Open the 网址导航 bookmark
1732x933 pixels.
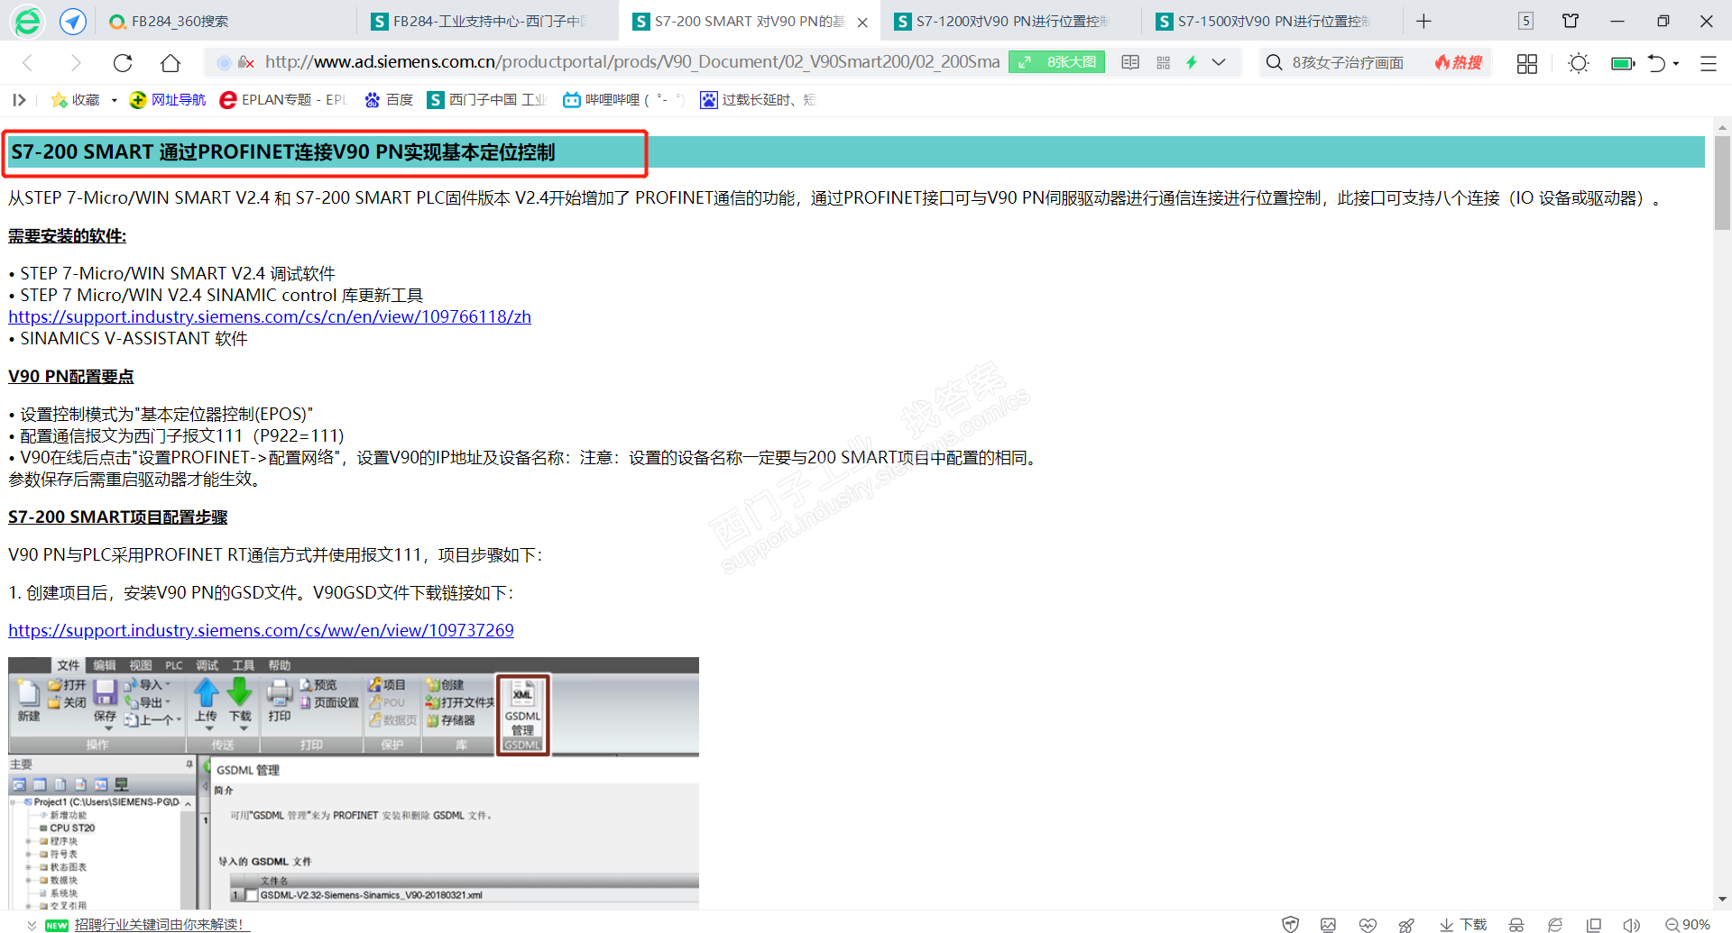[168, 99]
